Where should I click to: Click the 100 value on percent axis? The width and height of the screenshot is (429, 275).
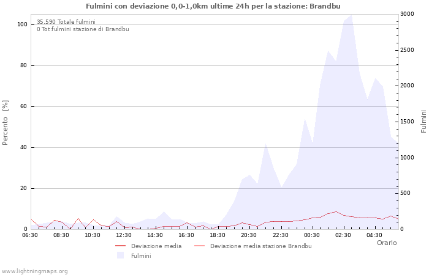(x=22, y=24)
